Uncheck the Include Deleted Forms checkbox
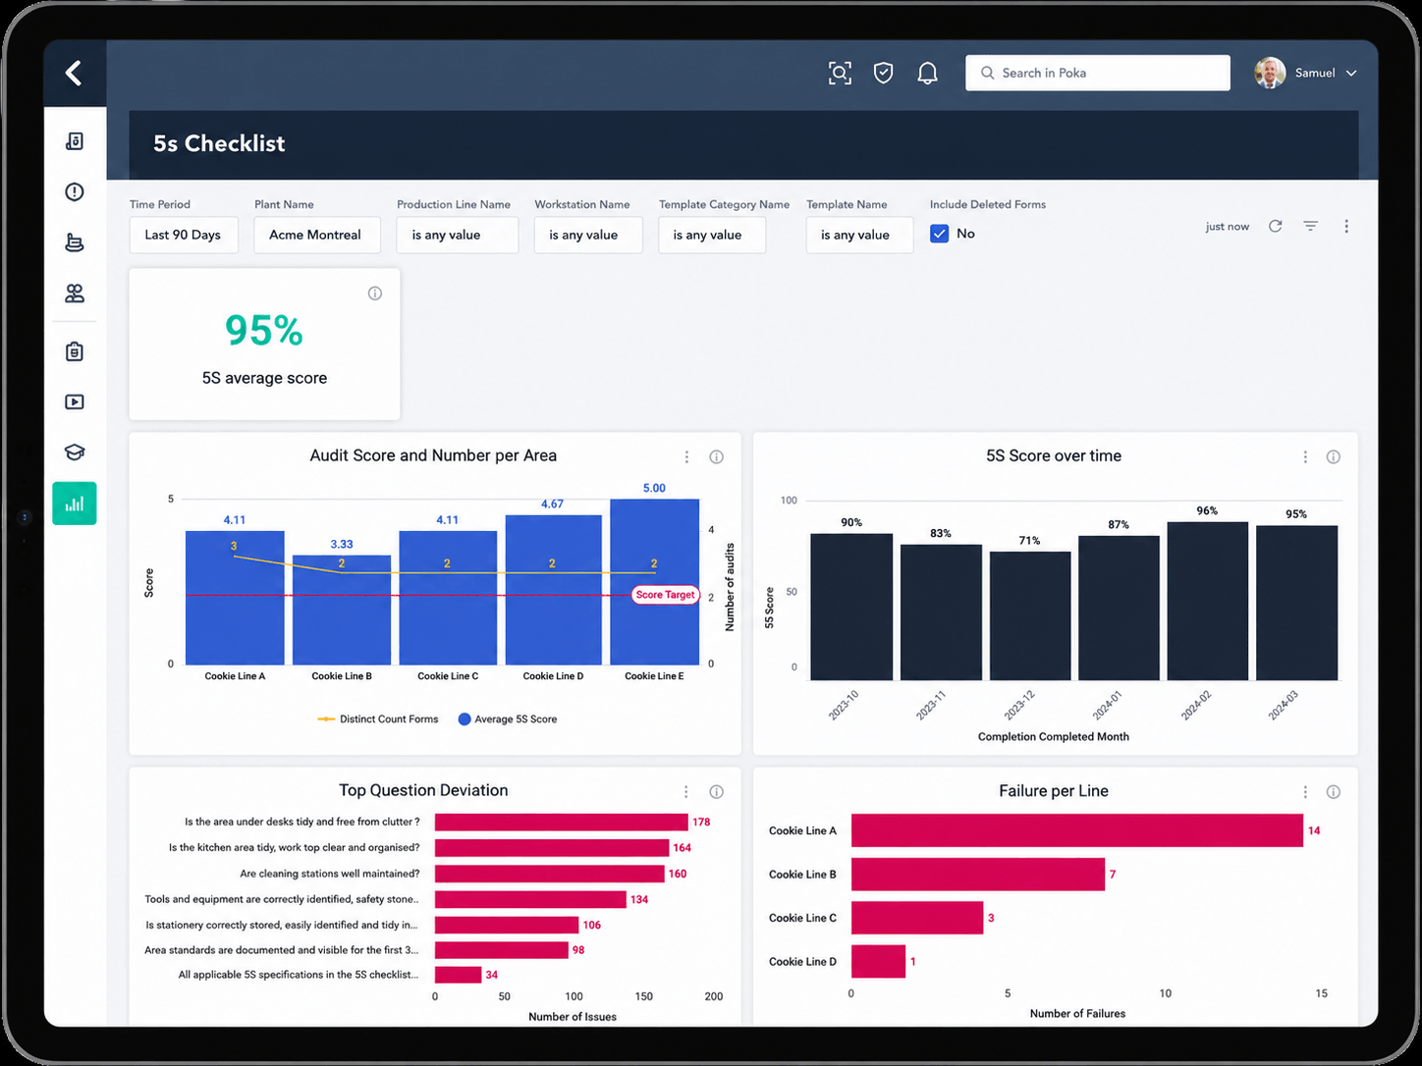This screenshot has width=1422, height=1066. (x=940, y=234)
